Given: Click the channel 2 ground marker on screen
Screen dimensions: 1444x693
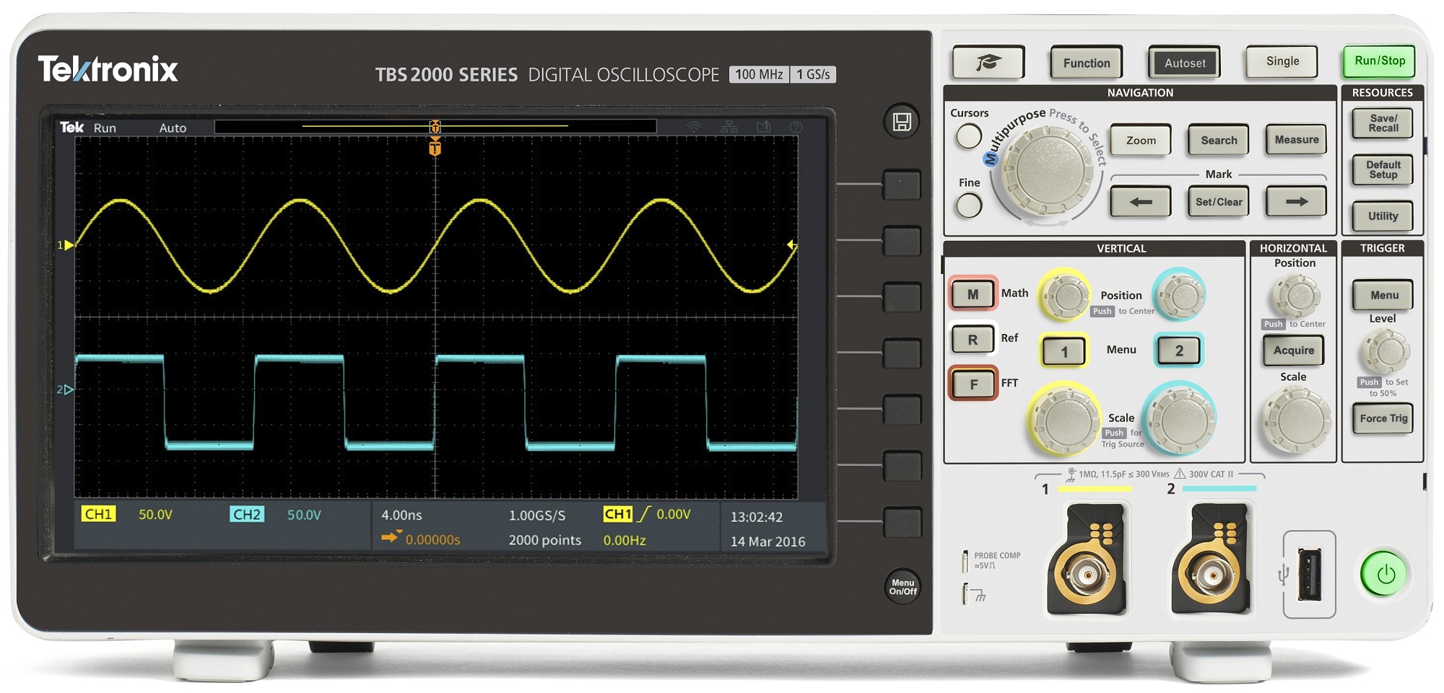Looking at the screenshot, I should pos(65,389).
